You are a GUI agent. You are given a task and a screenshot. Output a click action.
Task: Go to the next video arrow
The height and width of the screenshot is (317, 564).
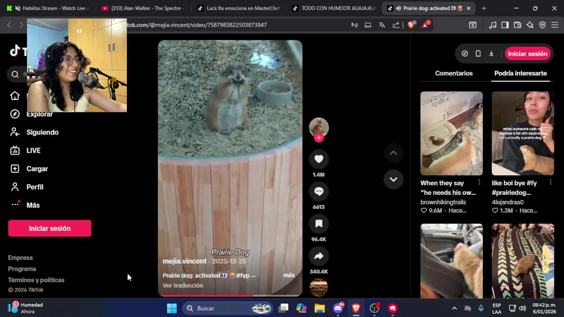[x=393, y=179]
